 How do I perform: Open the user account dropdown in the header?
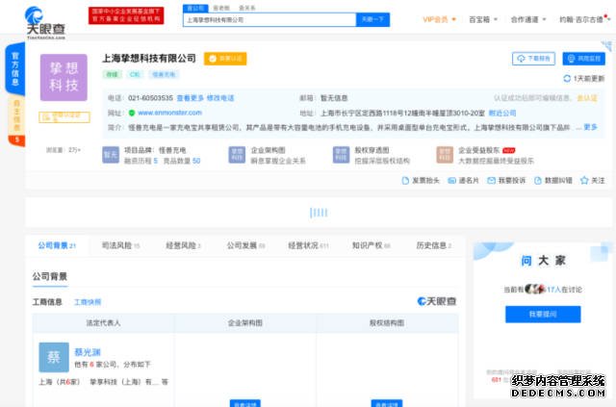584,19
